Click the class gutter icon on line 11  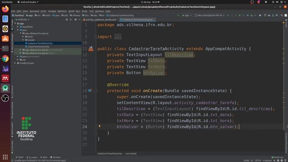coord(91,49)
